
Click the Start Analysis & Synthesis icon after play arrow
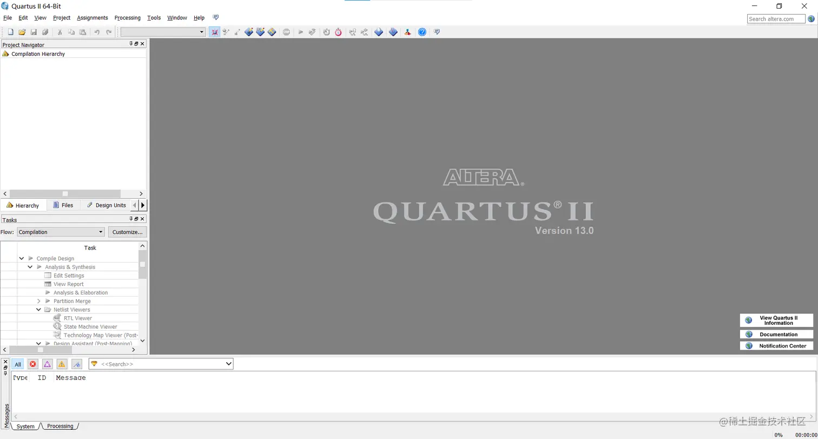312,32
